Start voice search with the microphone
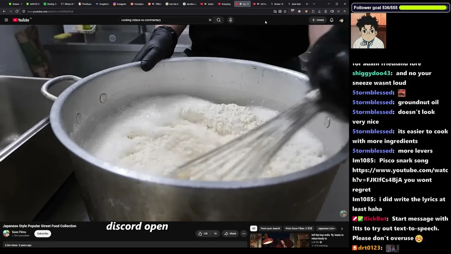 pyautogui.click(x=230, y=20)
